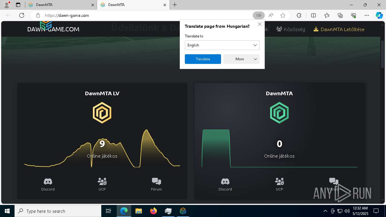Viewport: 386px width, 217px height.
Task: Open the Extensions icon
Action: tap(299, 15)
